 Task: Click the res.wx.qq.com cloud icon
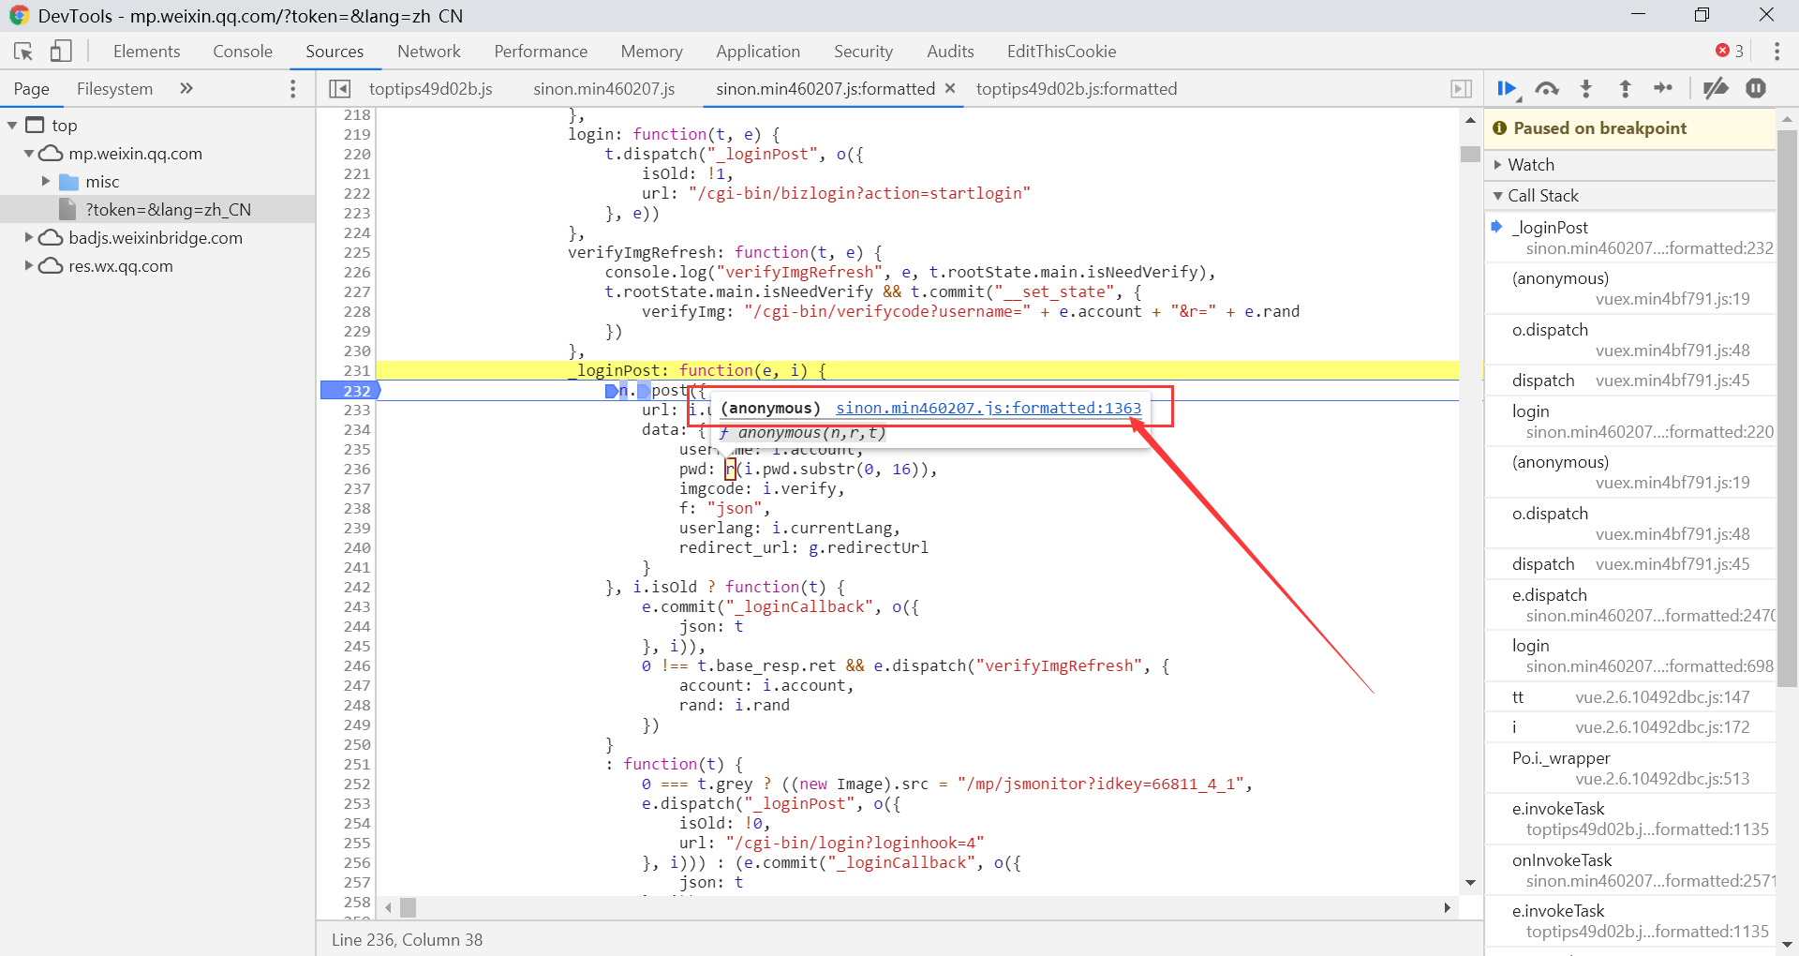[x=51, y=266]
